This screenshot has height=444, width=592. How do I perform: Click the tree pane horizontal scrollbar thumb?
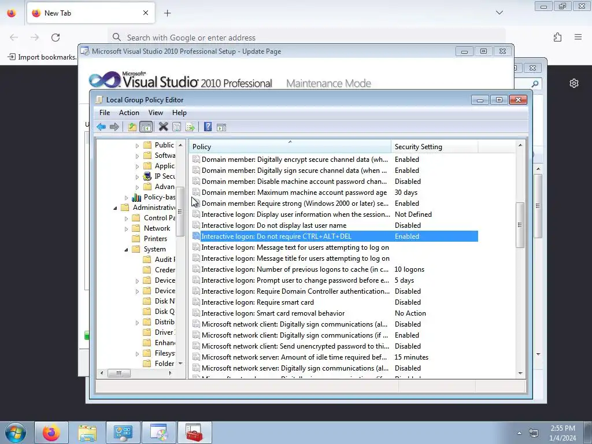pos(119,373)
